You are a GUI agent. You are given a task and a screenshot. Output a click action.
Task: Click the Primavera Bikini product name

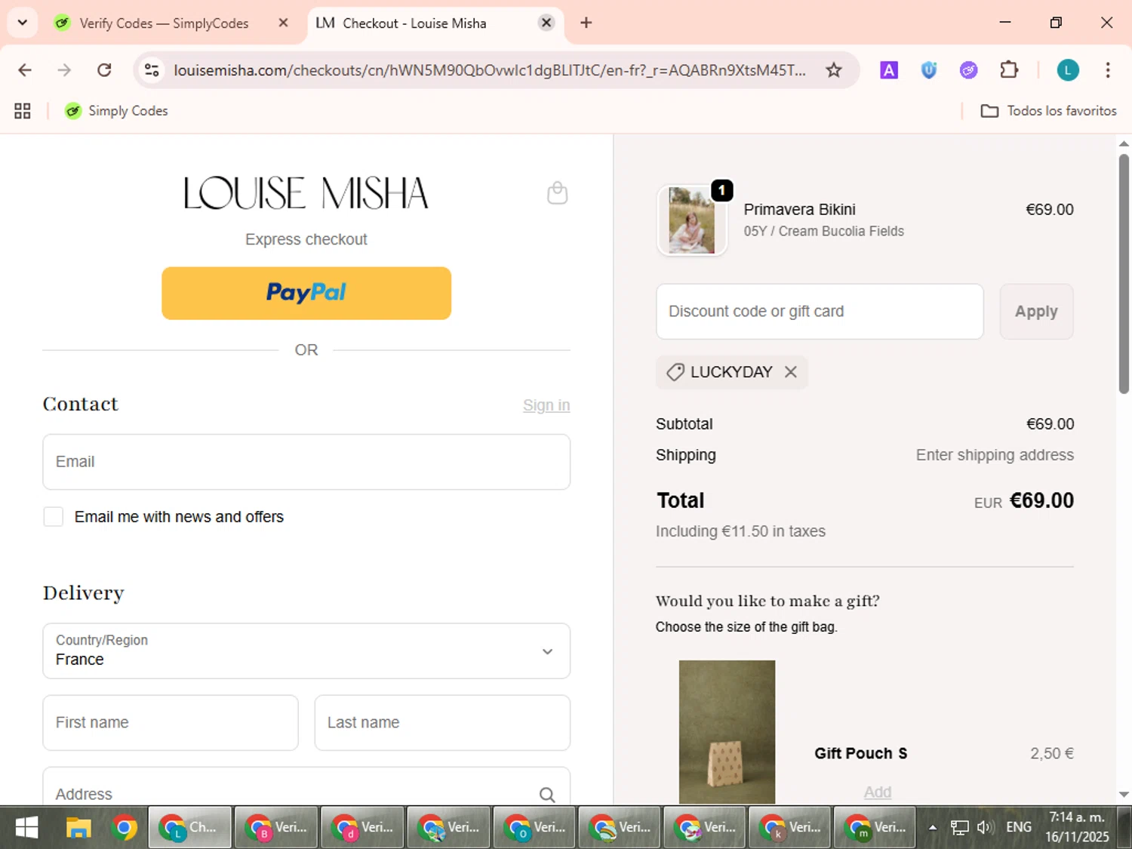click(799, 210)
